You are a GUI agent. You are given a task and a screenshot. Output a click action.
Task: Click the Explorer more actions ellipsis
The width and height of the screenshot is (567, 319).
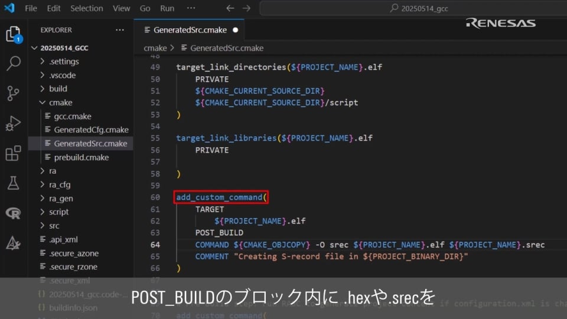[120, 30]
